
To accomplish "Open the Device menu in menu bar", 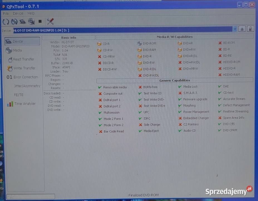I will [x=18, y=13].
